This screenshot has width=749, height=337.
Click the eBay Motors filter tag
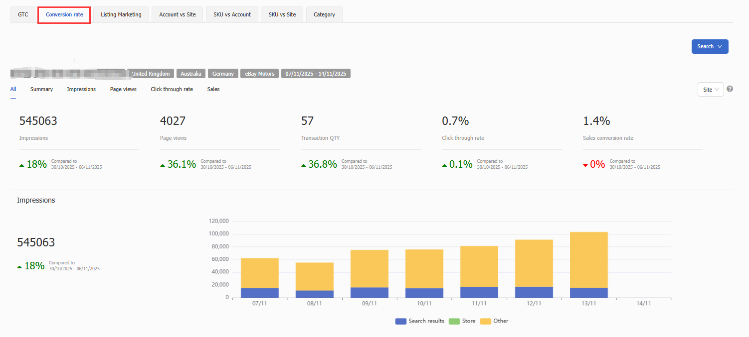tap(259, 74)
